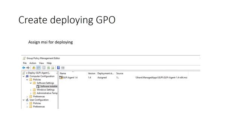The image size is (241, 135).
Task: Click the Export List toolbar icon
Action: [x=53, y=67]
